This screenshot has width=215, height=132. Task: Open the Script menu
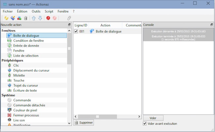(49, 11)
